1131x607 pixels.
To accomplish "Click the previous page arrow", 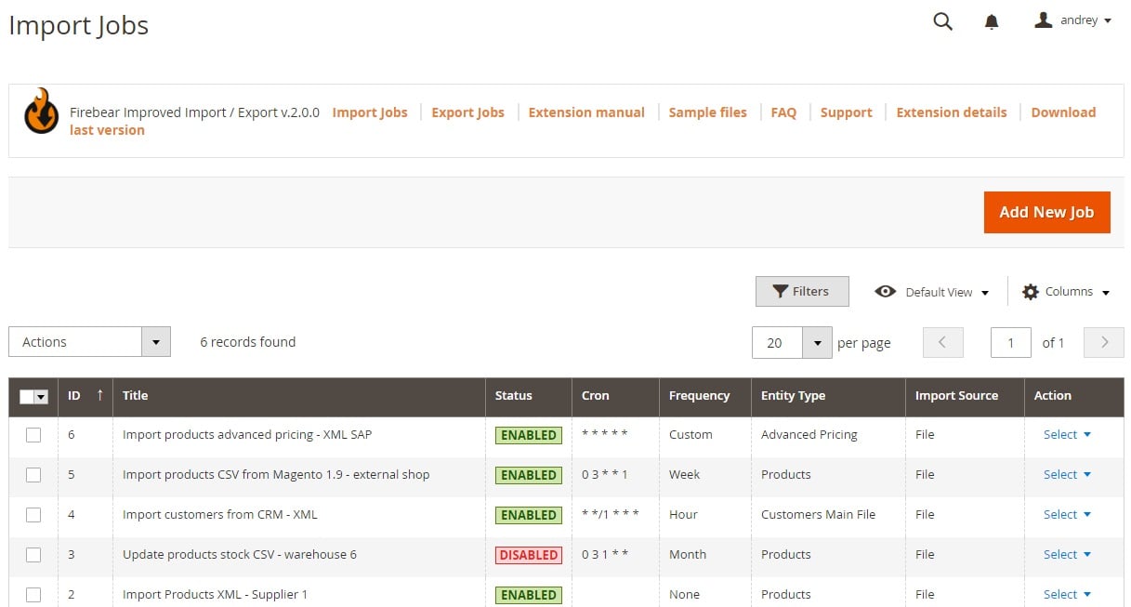I will pos(942,342).
